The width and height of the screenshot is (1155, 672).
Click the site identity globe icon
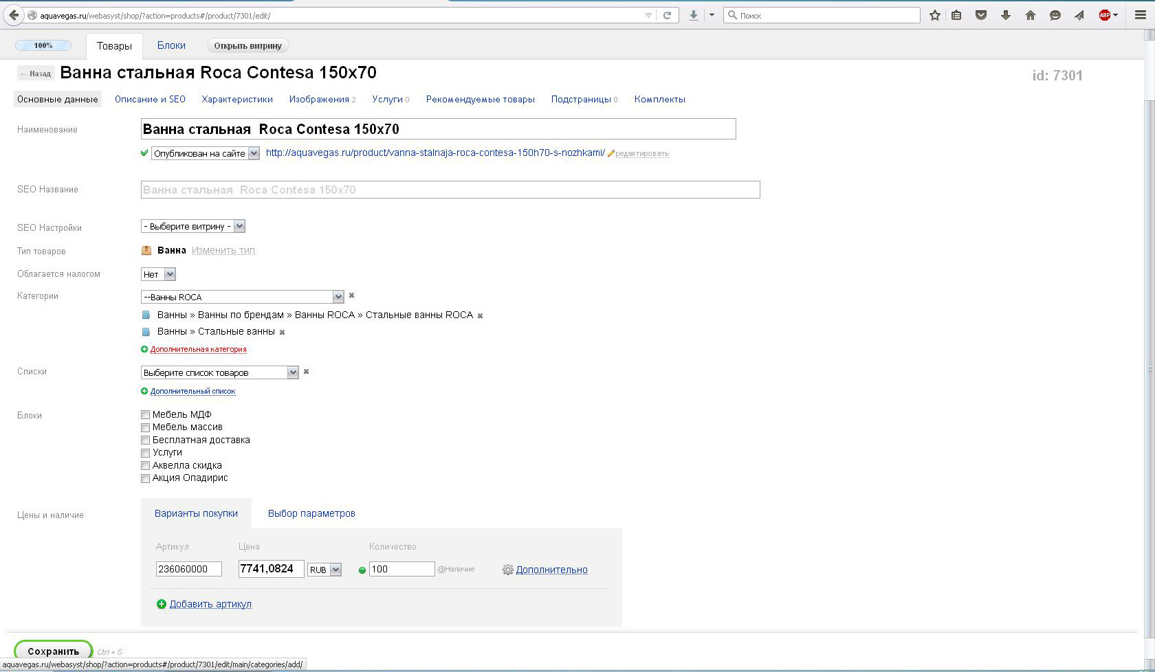(x=32, y=15)
